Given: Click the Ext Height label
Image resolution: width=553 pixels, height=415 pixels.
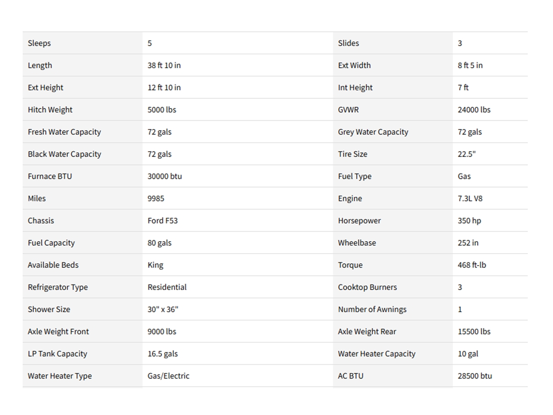Looking at the screenshot, I should [46, 88].
